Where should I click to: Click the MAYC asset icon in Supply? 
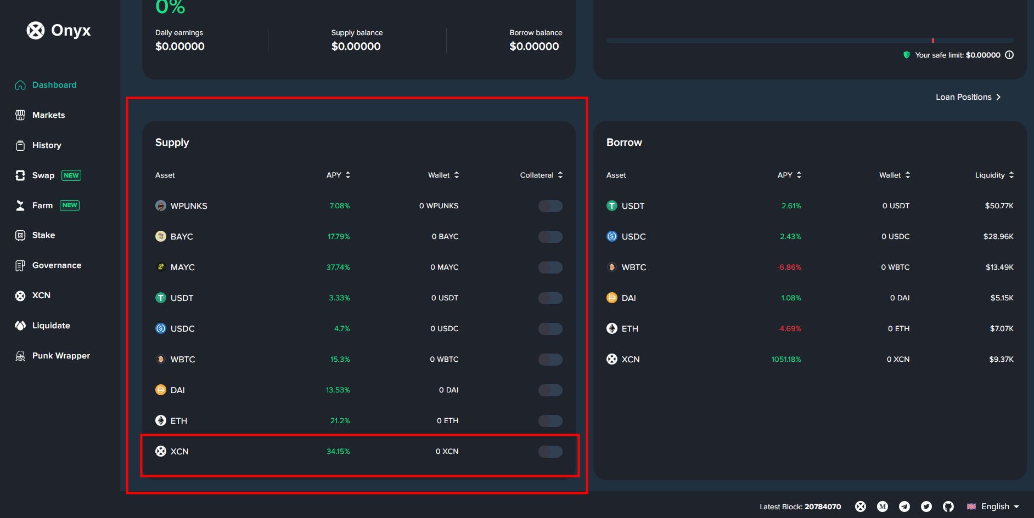[161, 267]
